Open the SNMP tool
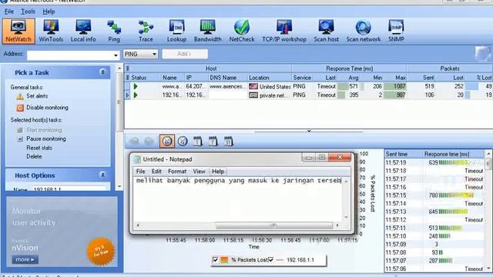493x277 pixels. coord(396,31)
